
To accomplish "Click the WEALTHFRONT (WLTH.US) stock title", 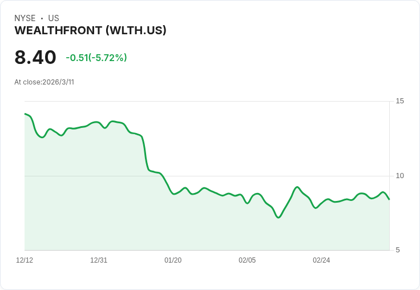I will (x=90, y=30).
